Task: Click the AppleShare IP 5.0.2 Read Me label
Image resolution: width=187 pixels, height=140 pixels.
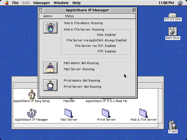Action: 106,101
